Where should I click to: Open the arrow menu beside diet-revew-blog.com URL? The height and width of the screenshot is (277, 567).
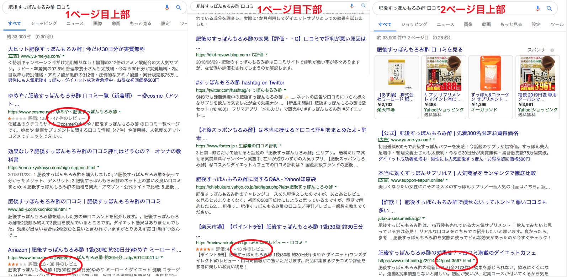point(266,54)
